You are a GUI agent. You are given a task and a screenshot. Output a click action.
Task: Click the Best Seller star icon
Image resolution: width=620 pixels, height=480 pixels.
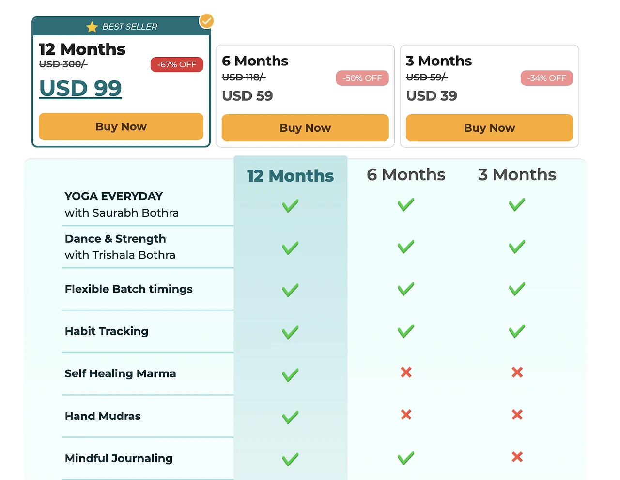(x=92, y=27)
